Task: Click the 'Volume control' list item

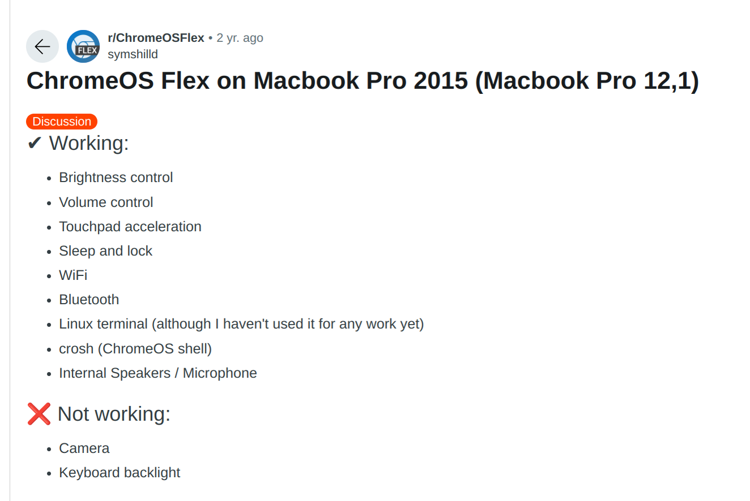Action: [x=106, y=202]
